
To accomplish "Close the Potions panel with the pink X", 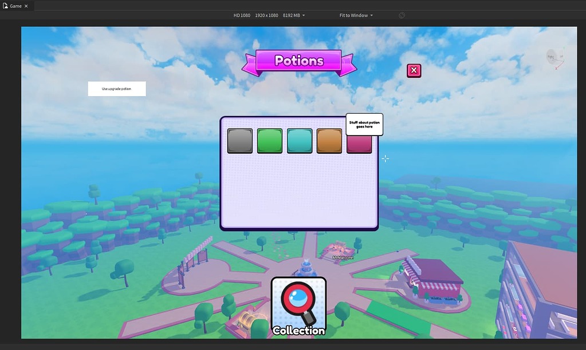I will coord(414,70).
